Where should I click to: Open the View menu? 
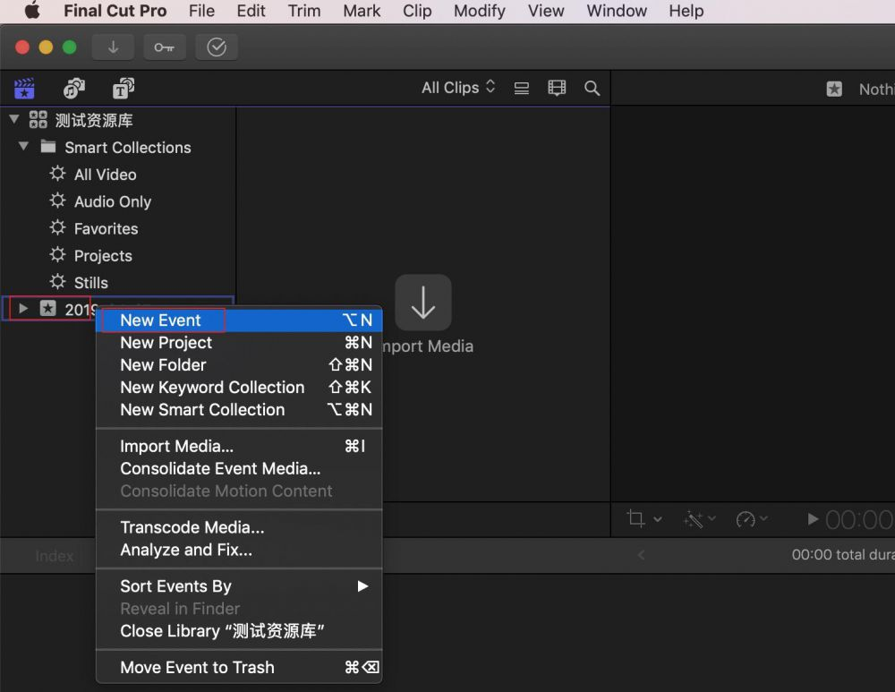pyautogui.click(x=546, y=11)
